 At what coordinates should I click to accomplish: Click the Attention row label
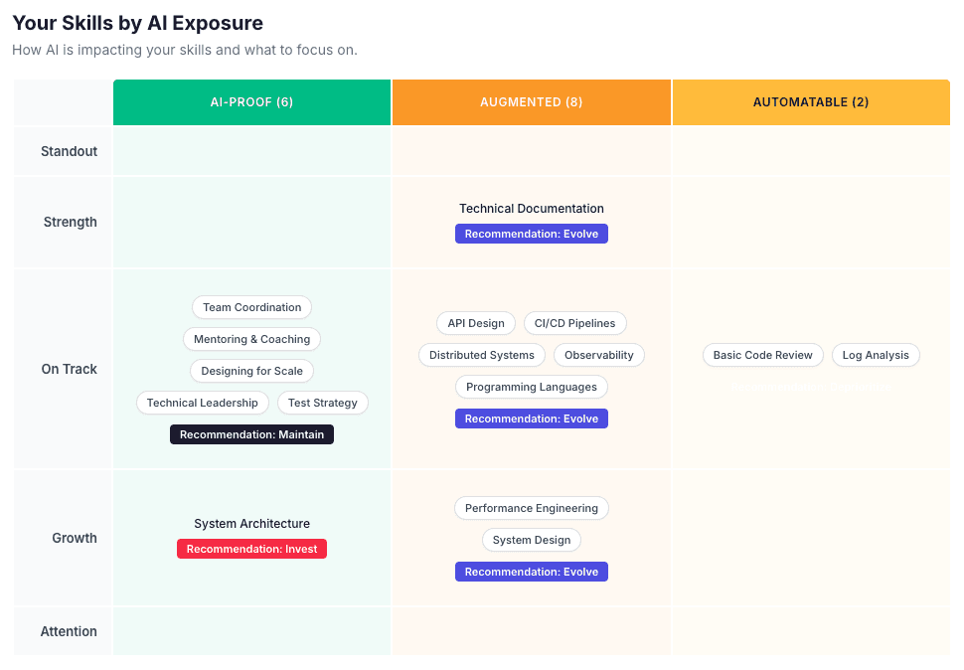pyautogui.click(x=69, y=631)
